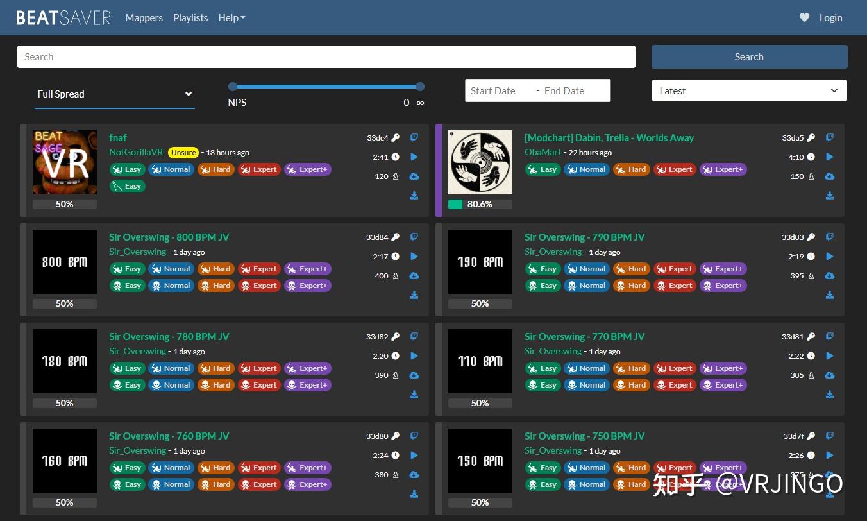
Task: Play preview of 770 BPM JV
Action: click(x=830, y=355)
